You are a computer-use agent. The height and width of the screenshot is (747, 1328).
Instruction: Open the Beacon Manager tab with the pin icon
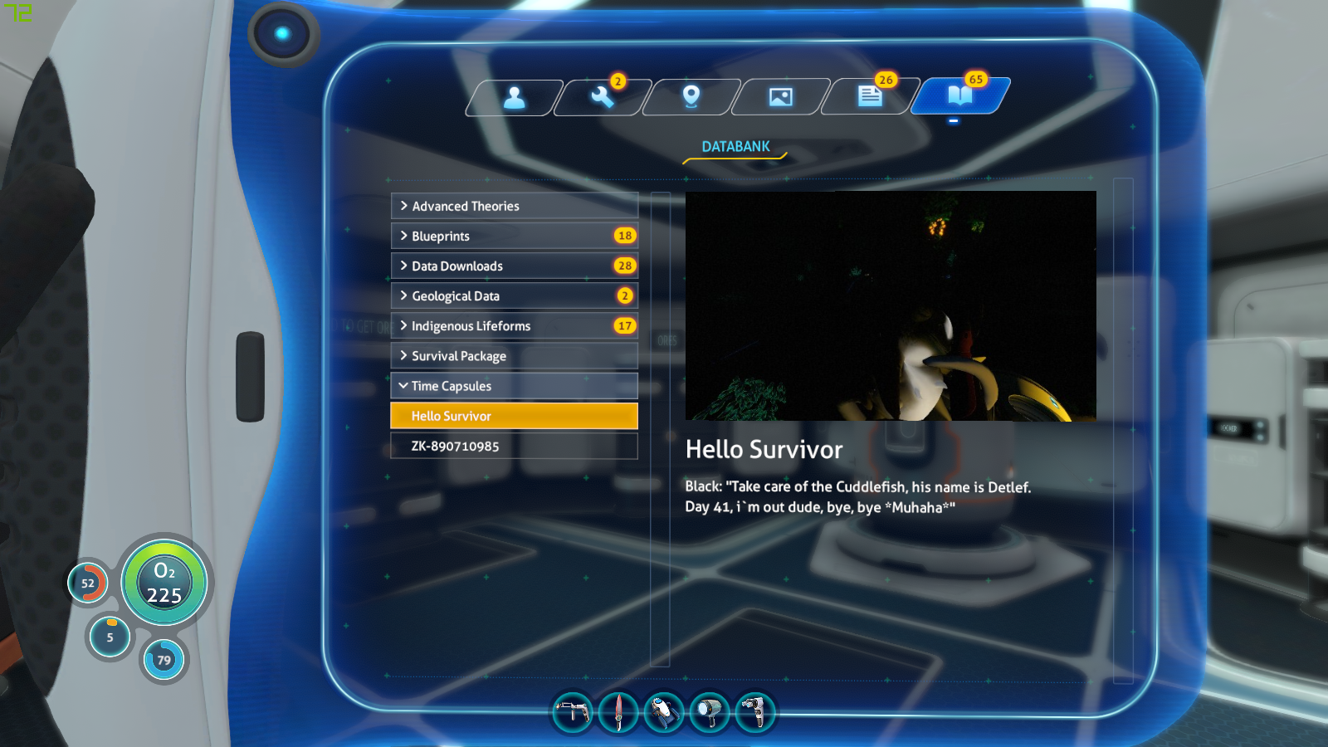pyautogui.click(x=691, y=98)
